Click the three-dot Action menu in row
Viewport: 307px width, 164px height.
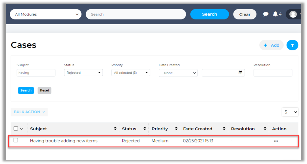[276, 141]
